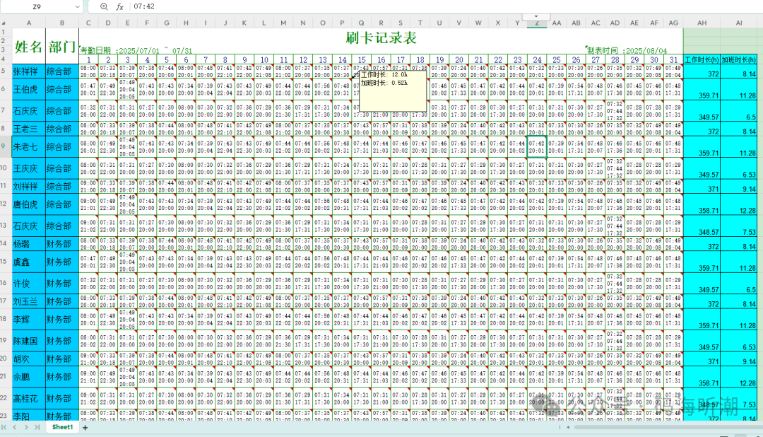Image resolution: width=763 pixels, height=437 pixels.
Task: Select the name cell 王老三
Action: [x=29, y=129]
